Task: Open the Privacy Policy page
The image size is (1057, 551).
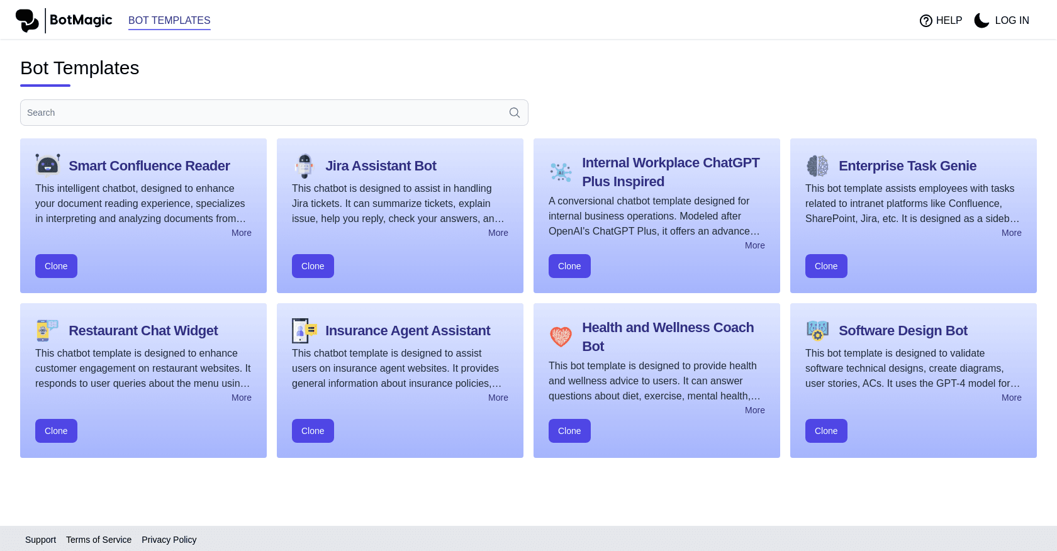Action: click(x=169, y=539)
